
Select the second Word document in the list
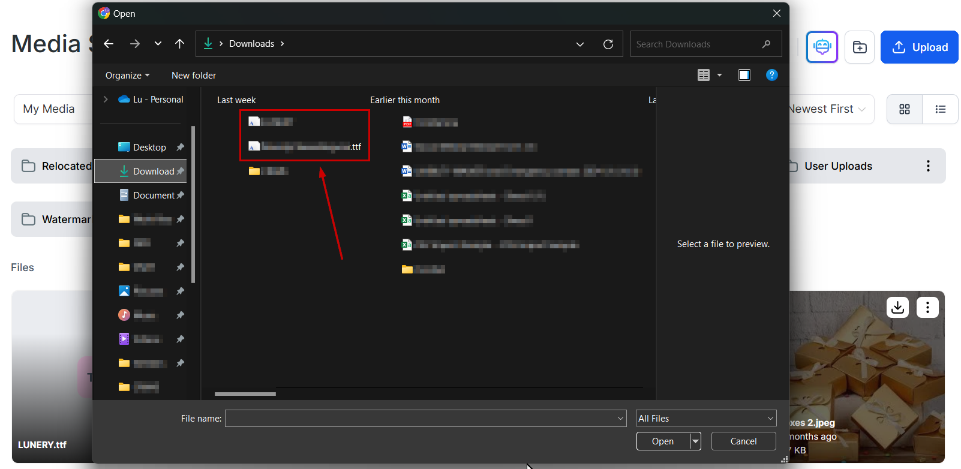pos(522,172)
